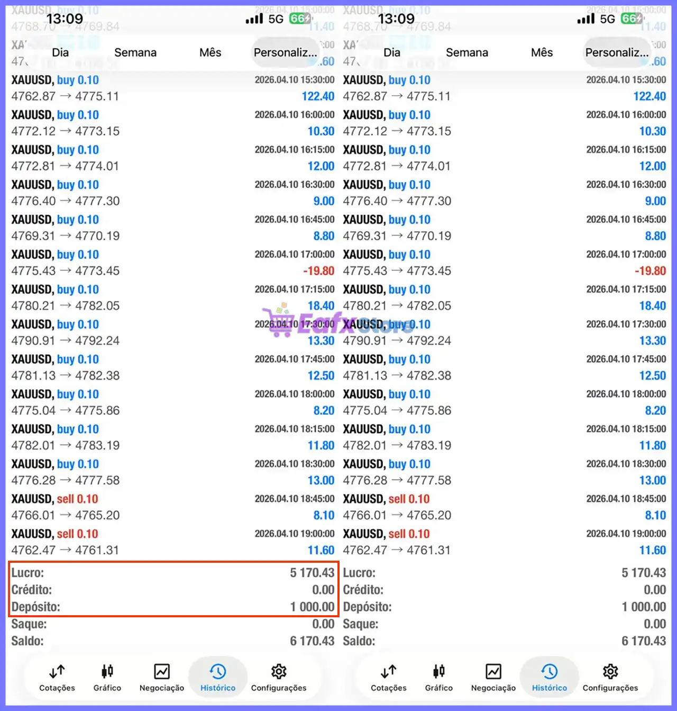Tap right screen profit value 8.10

pos(655,516)
